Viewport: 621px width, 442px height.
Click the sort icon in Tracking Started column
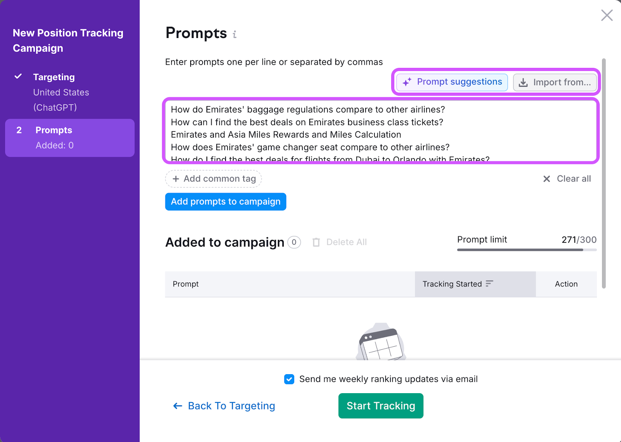(x=489, y=284)
